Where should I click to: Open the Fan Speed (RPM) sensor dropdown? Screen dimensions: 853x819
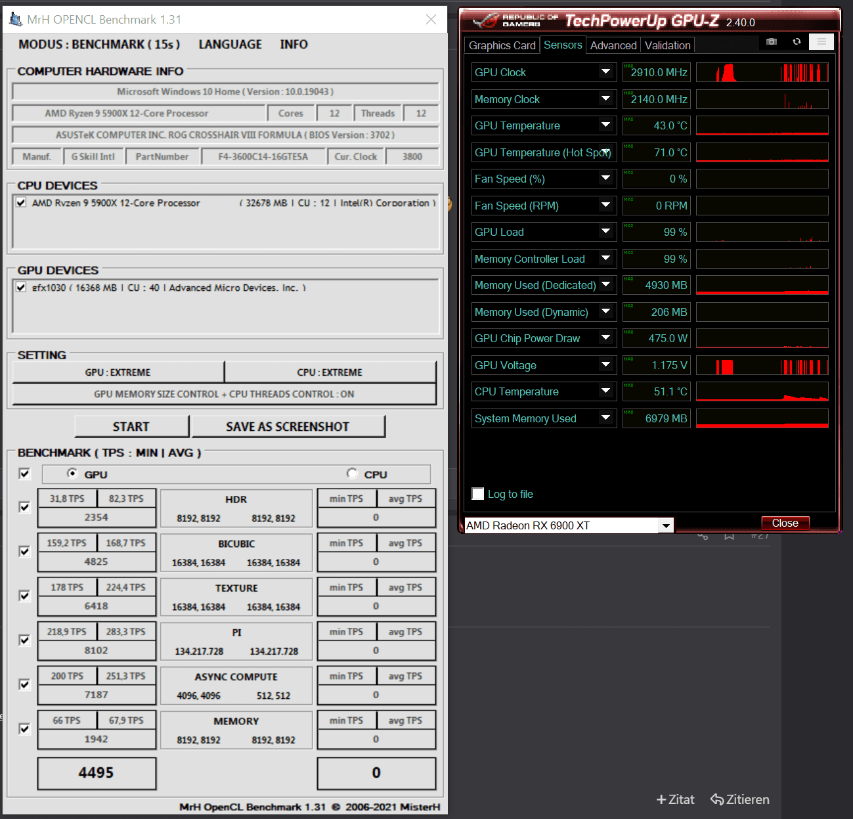[605, 205]
